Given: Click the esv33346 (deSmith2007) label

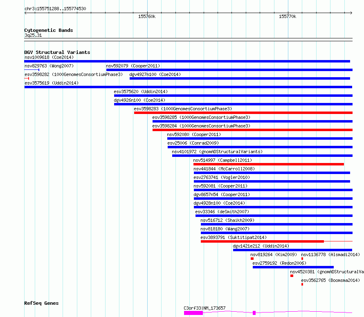Looking at the screenshot, I should pos(222,212).
